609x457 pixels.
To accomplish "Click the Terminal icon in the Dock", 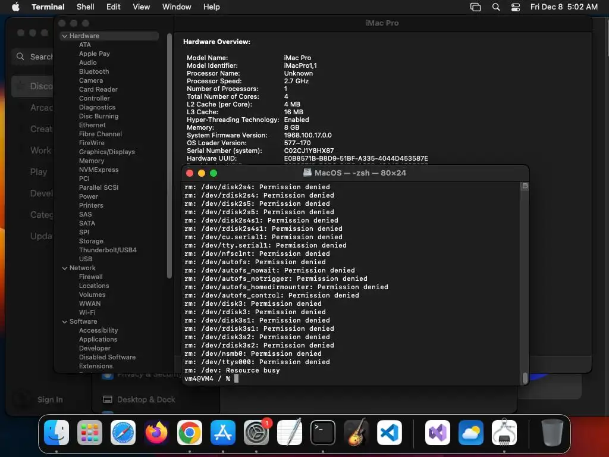I will point(323,433).
